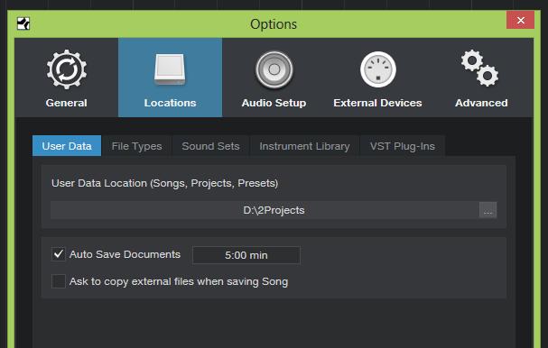Open the External Devices MIDI icon

[x=377, y=69]
